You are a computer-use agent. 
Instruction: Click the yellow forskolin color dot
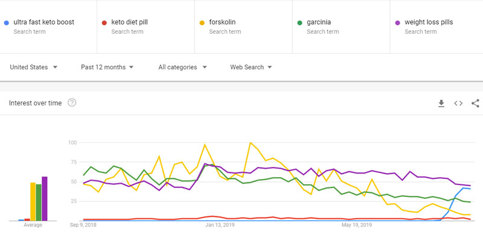pyautogui.click(x=202, y=23)
